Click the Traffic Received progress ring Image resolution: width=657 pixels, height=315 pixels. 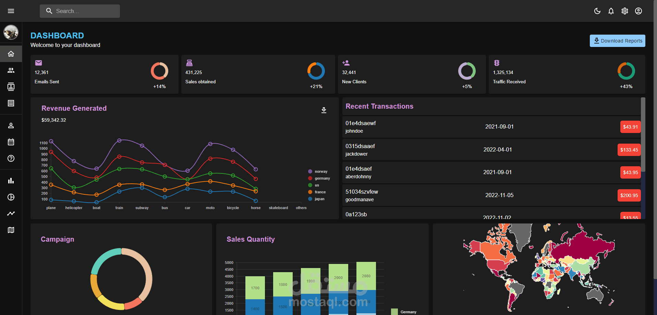626,71
